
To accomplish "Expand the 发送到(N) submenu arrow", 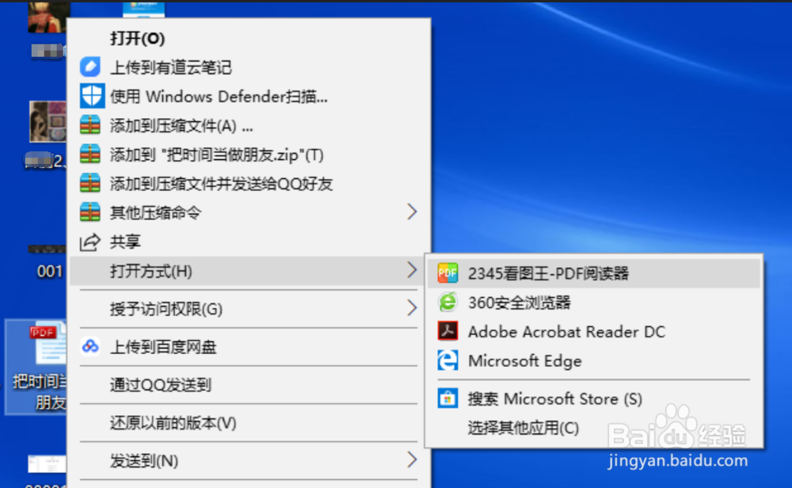I will click(412, 459).
